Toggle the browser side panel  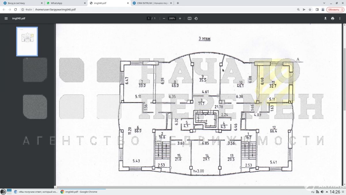317,10
